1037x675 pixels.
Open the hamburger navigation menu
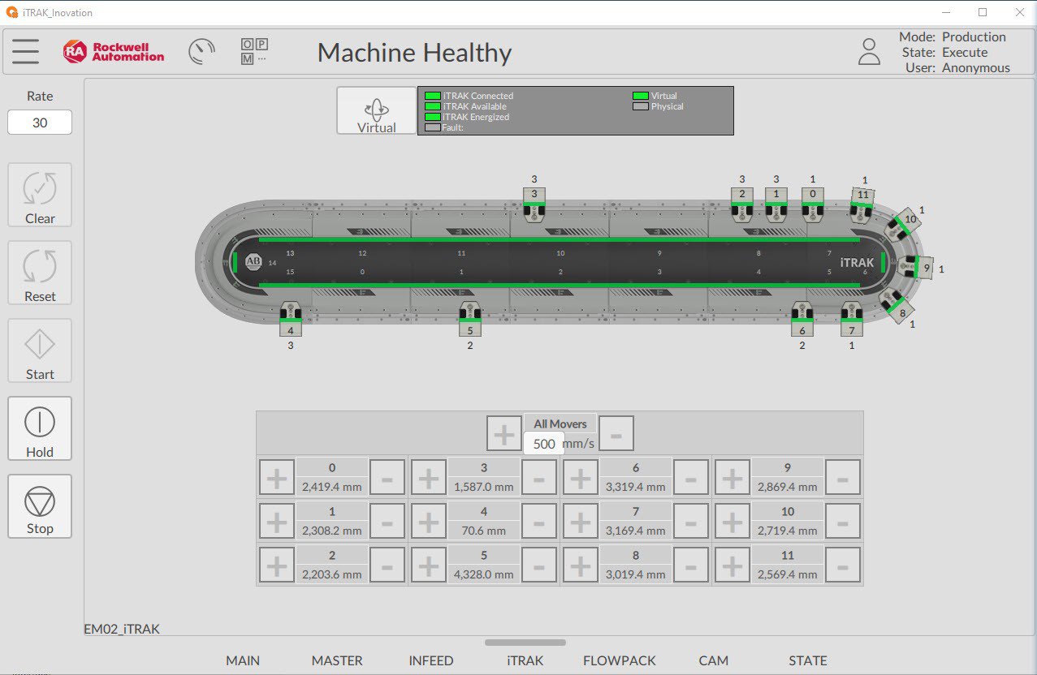[x=25, y=51]
